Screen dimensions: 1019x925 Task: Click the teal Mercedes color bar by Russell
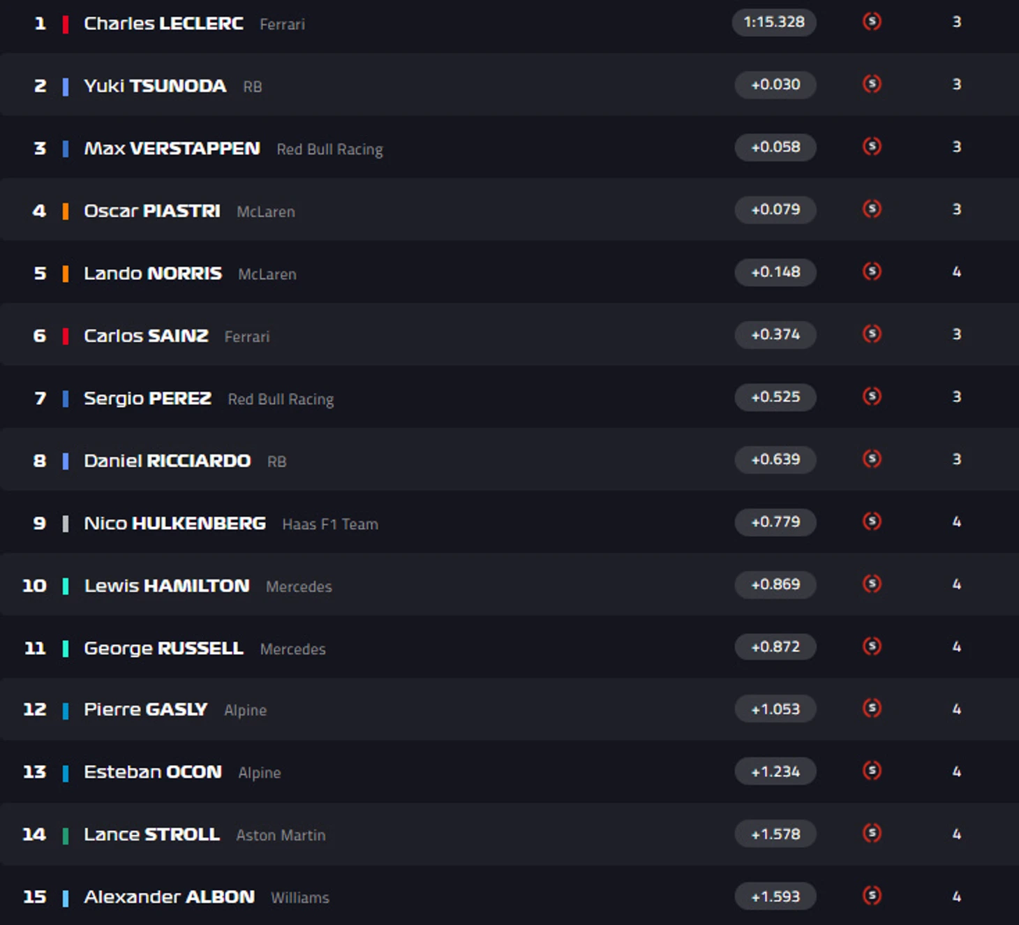[x=66, y=649]
